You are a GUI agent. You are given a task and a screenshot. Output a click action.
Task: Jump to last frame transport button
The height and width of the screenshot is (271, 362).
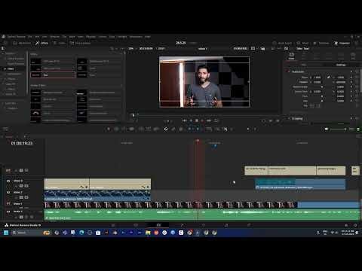(209, 120)
